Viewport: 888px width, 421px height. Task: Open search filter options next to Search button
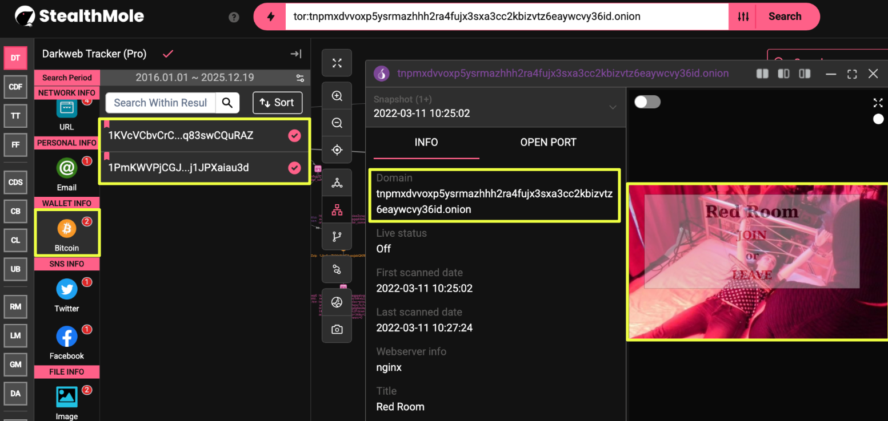click(743, 17)
